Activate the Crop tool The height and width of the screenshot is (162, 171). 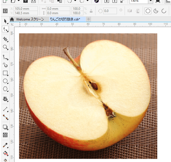(5, 39)
